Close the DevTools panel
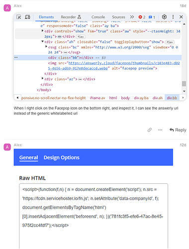This screenshot has height=249, width=189. tap(181, 17)
